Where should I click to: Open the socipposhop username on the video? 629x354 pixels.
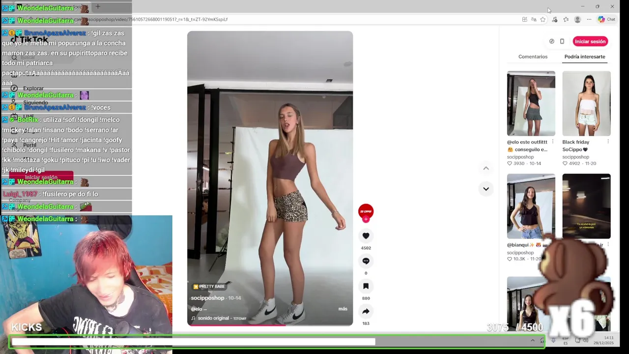click(x=207, y=298)
